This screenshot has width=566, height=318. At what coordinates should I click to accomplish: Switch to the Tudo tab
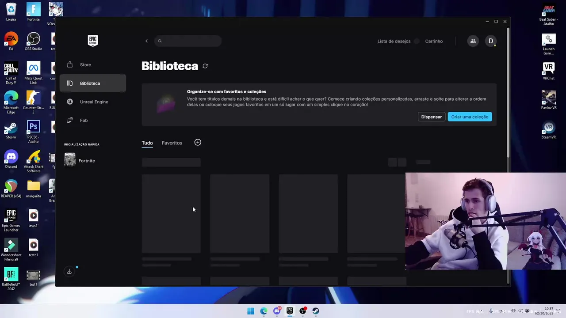pyautogui.click(x=147, y=143)
